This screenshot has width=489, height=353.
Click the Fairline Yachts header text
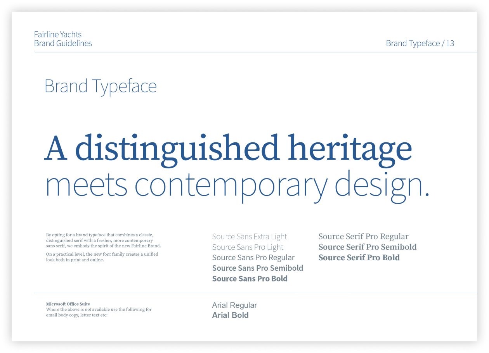pyautogui.click(x=58, y=35)
